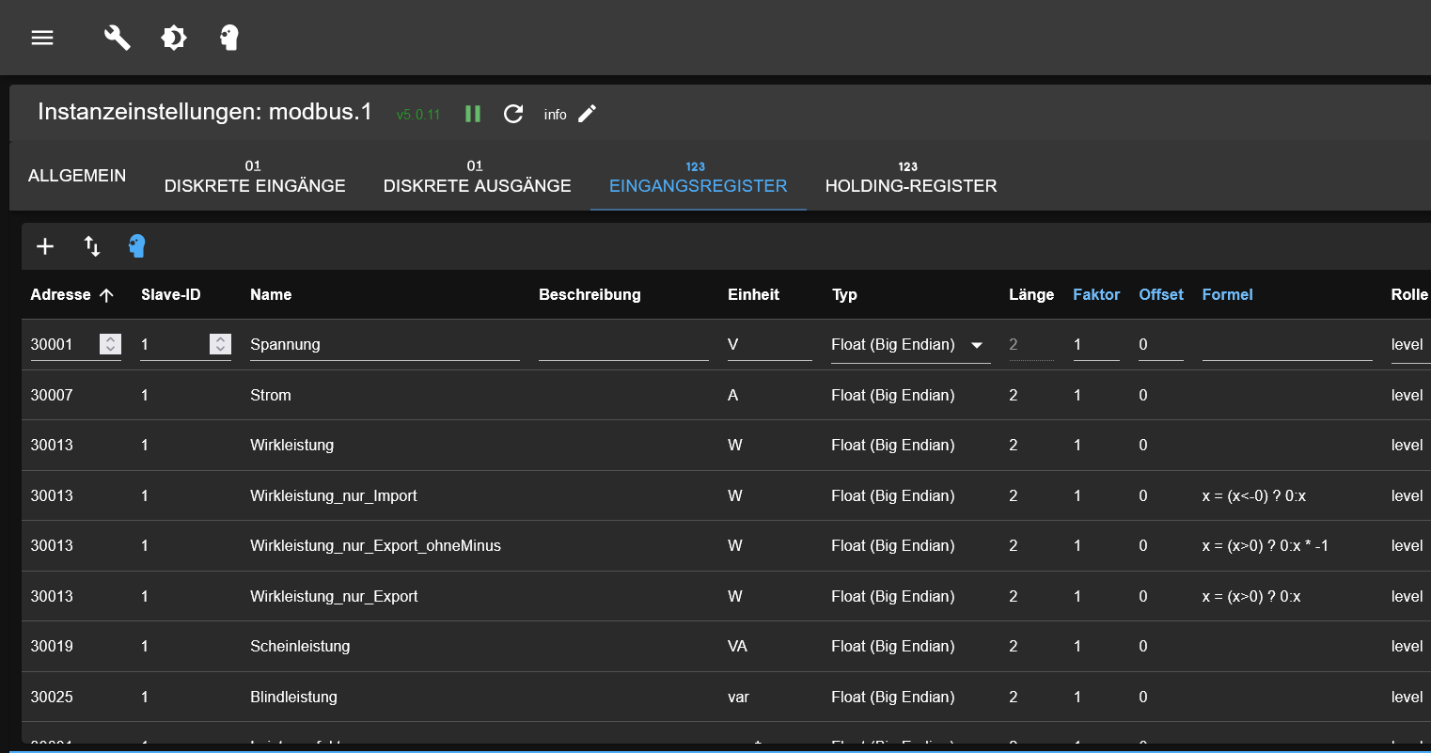Click formula cell in Wirkleistung_nur_Export row
Screen dimensions: 1431x753
point(1251,597)
